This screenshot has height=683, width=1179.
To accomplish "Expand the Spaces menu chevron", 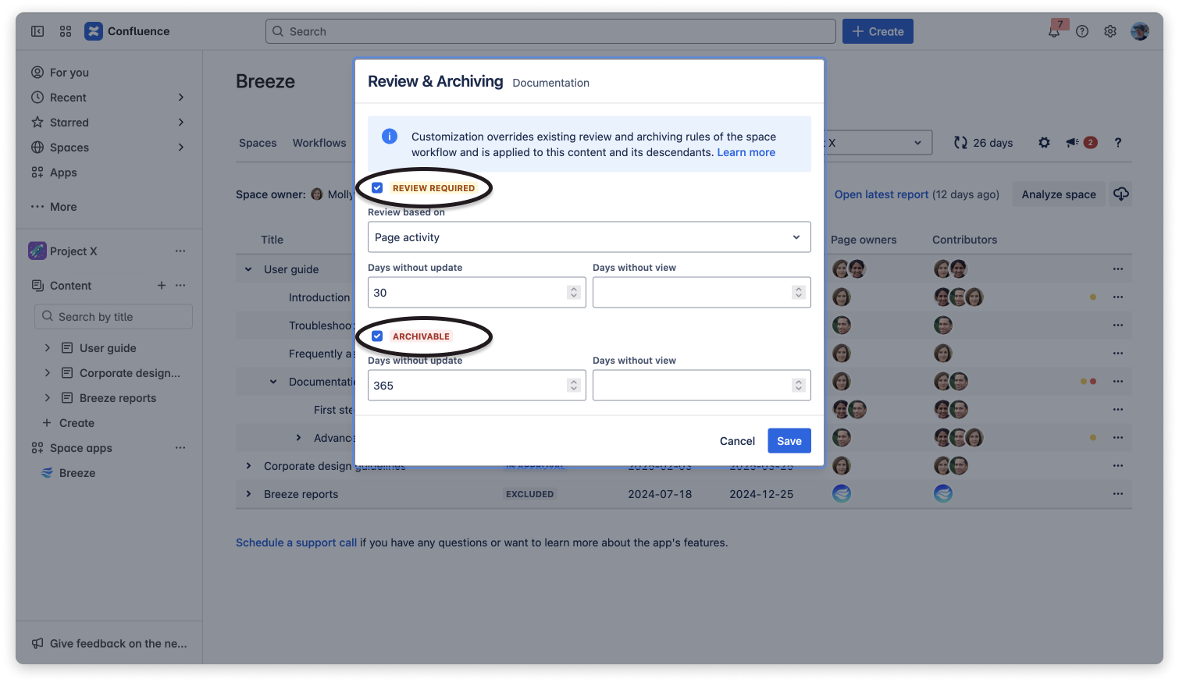I will click(x=181, y=148).
